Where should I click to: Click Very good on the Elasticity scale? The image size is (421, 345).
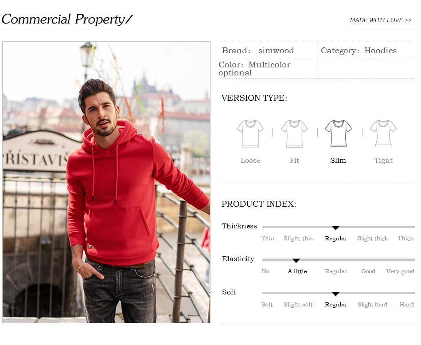coord(400,271)
